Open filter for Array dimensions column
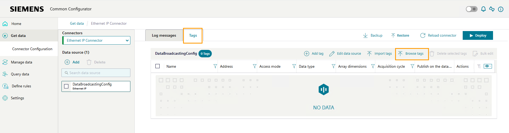Viewport: 509px width, 133px height. [373, 66]
